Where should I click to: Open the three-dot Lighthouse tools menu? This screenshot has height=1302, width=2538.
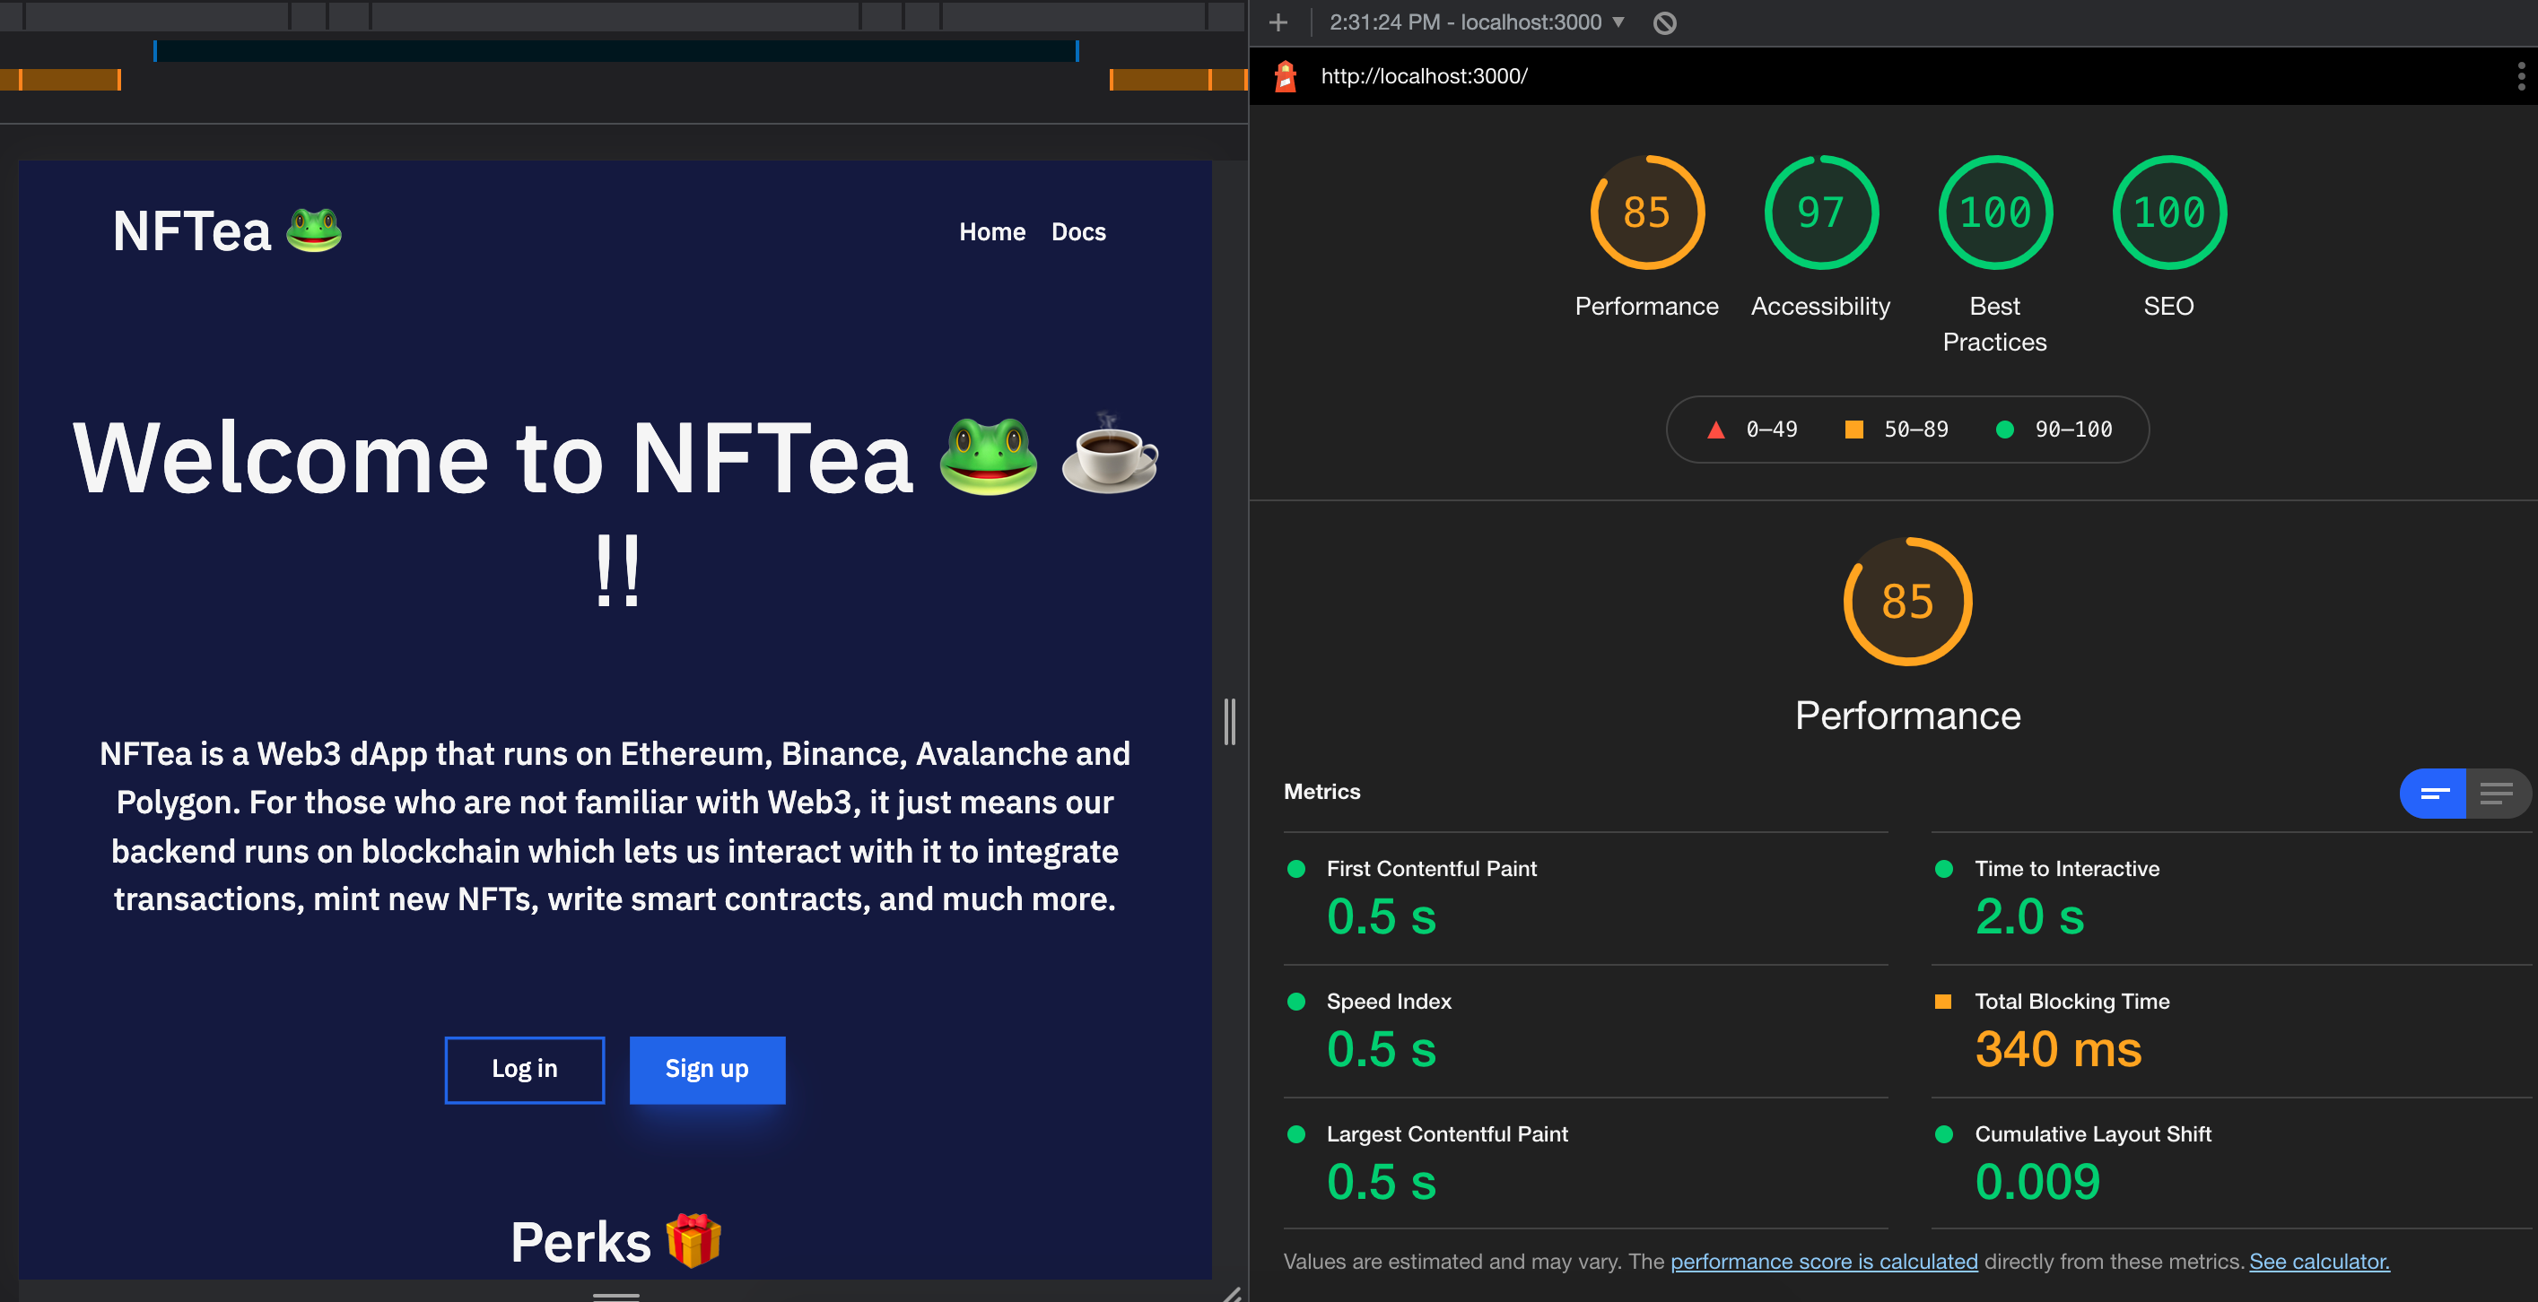tap(2521, 76)
